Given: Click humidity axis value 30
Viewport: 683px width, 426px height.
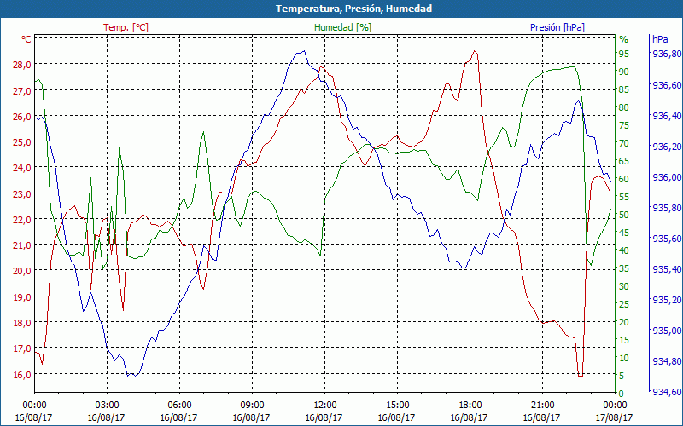Looking at the screenshot, I should [624, 286].
